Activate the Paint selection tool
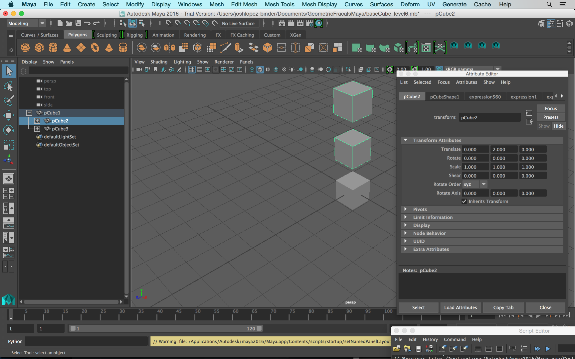 [9, 100]
